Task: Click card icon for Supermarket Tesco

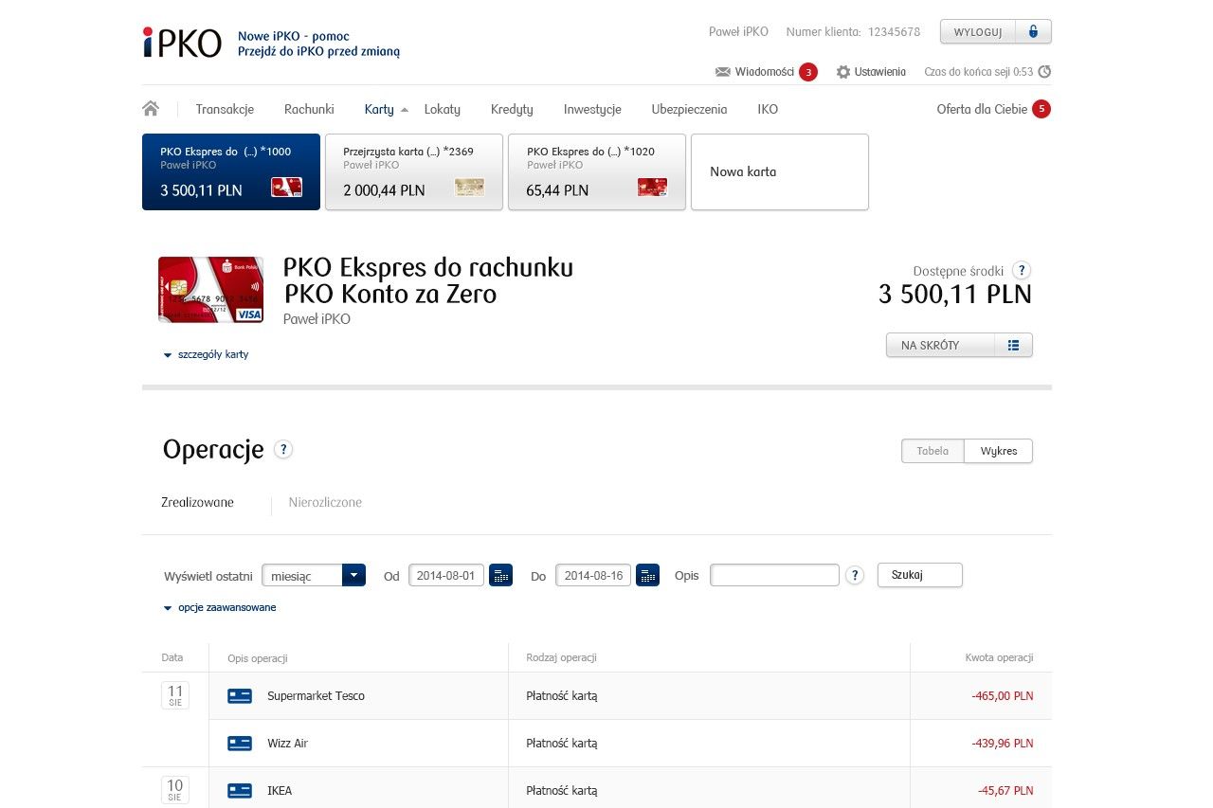Action: (240, 696)
